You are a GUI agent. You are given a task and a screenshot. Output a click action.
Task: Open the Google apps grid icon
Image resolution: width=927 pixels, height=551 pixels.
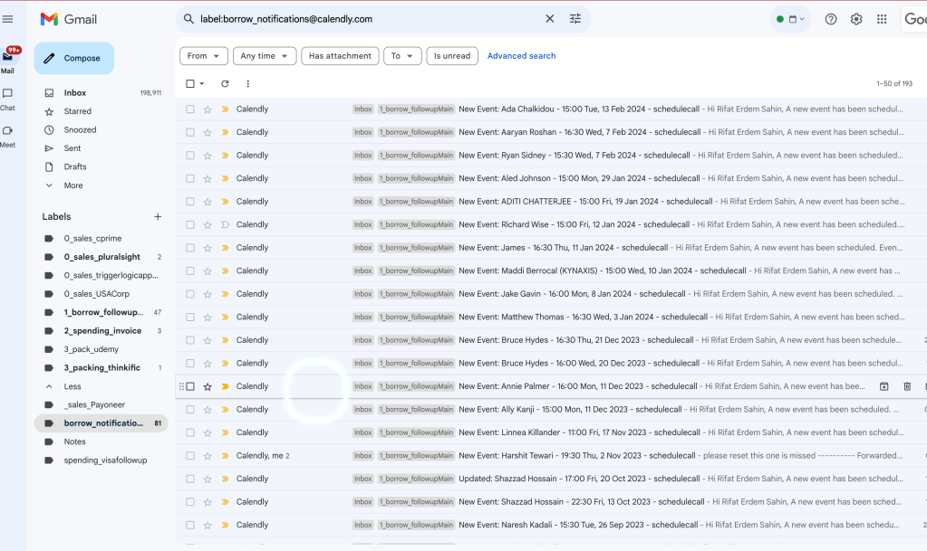[882, 19]
